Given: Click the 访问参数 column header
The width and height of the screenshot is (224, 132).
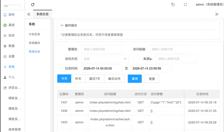Looking at the screenshot, I should click(x=167, y=94).
